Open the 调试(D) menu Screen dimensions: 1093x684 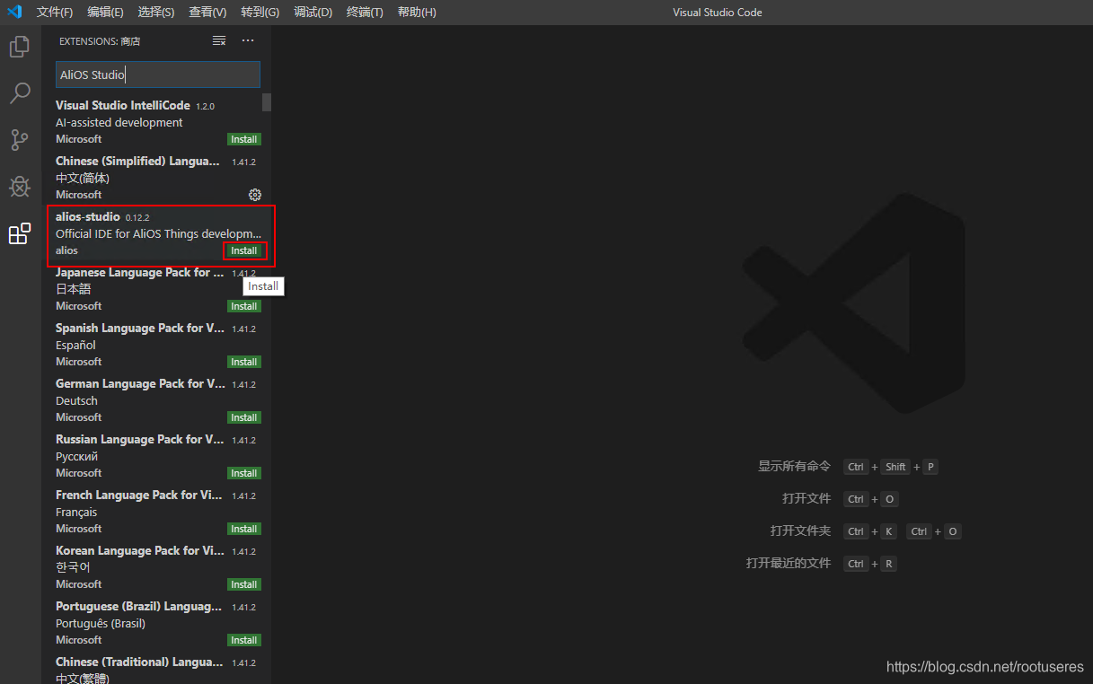coord(313,12)
